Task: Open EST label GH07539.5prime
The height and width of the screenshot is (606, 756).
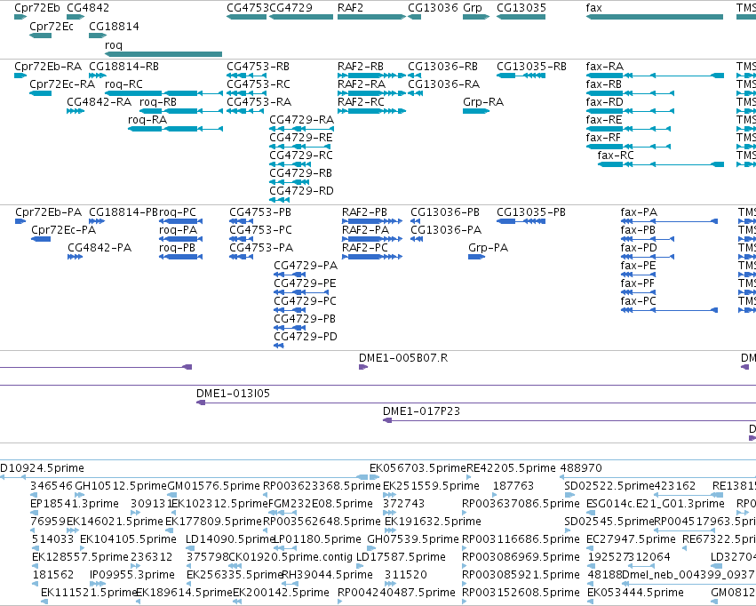Action: (x=413, y=539)
